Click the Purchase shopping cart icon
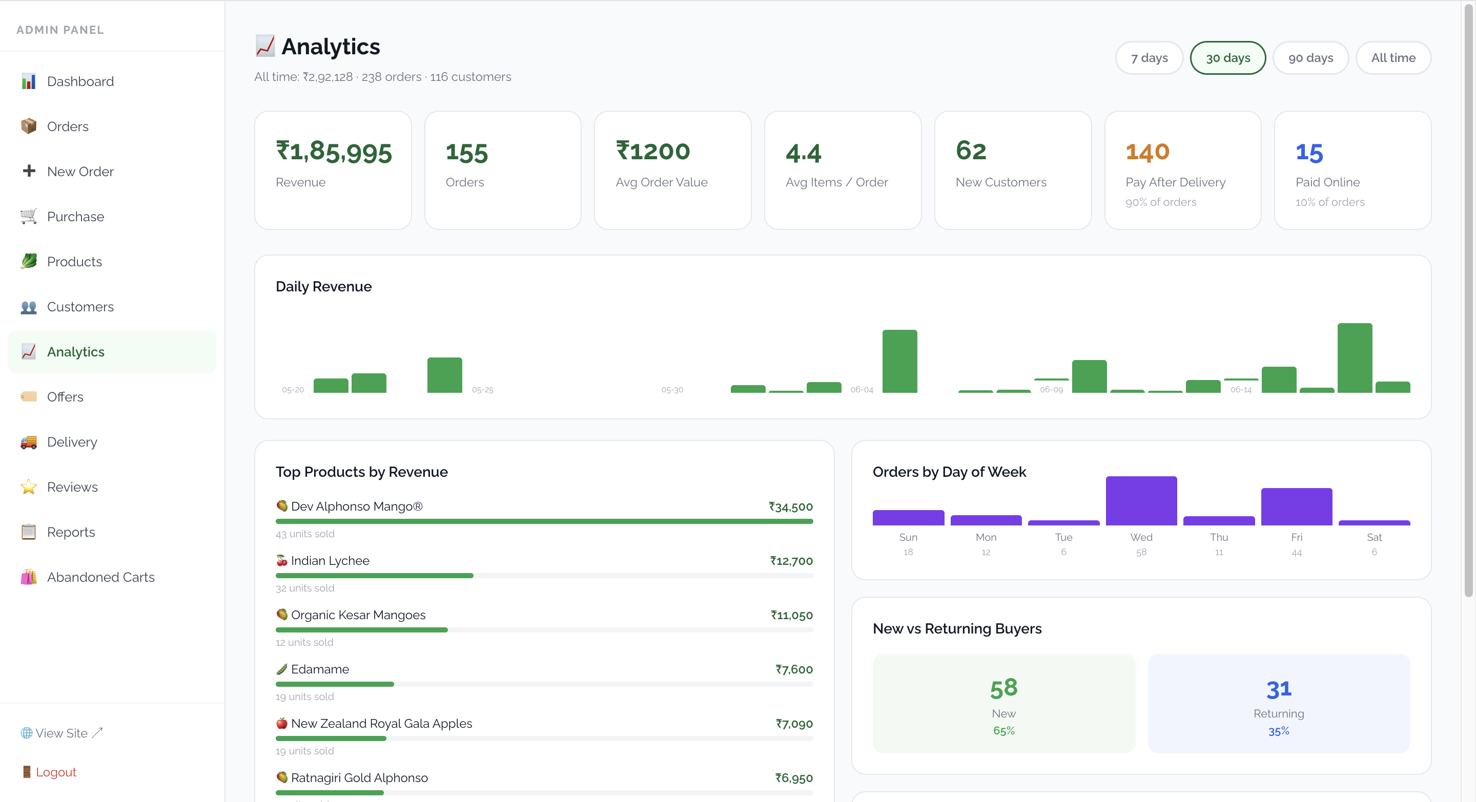This screenshot has width=1476, height=802. [x=28, y=217]
